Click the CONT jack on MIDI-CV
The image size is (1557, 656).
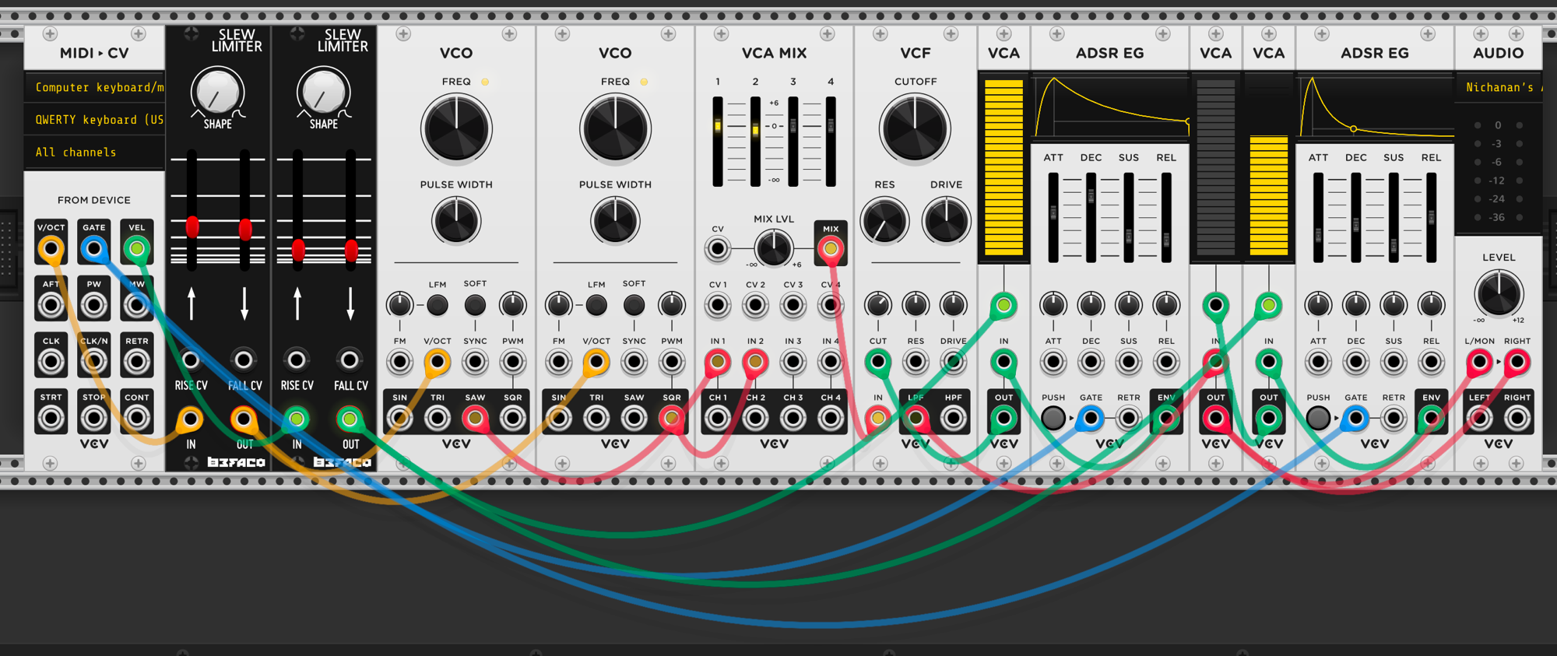coord(137,419)
